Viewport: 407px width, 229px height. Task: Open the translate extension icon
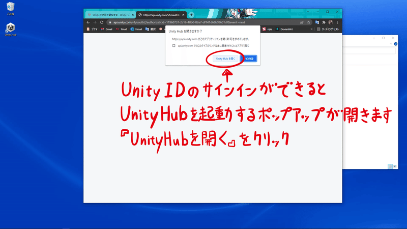click(317, 22)
